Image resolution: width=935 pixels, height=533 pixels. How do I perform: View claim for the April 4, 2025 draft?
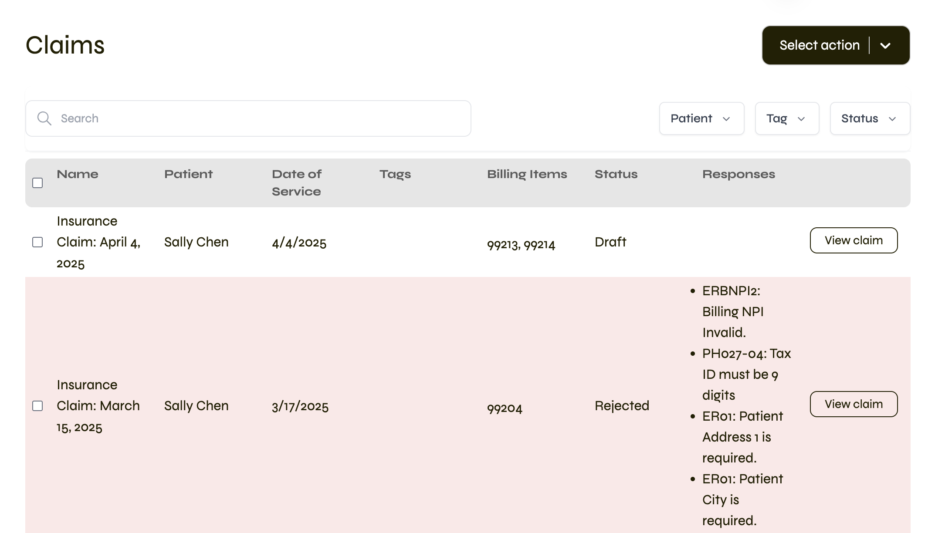(854, 240)
